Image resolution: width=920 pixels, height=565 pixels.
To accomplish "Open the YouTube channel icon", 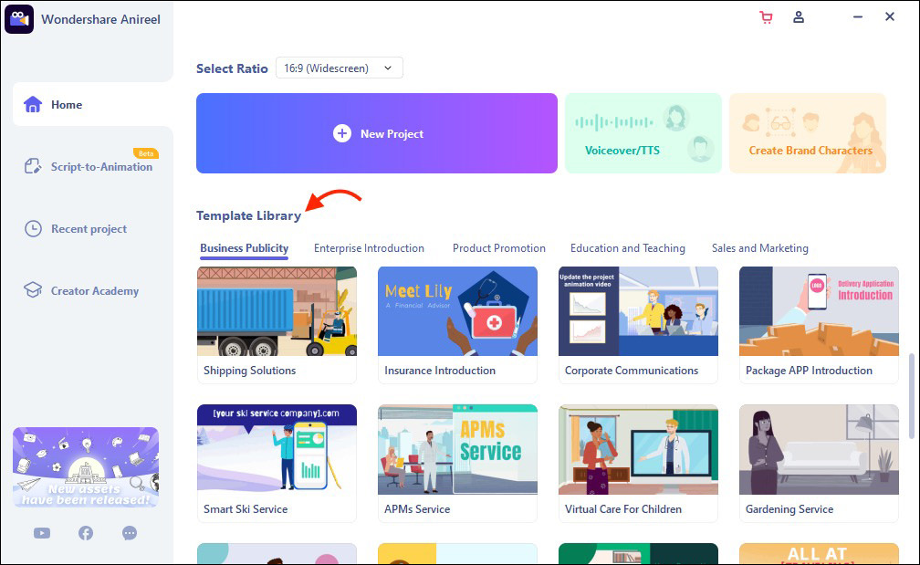I will 42,533.
